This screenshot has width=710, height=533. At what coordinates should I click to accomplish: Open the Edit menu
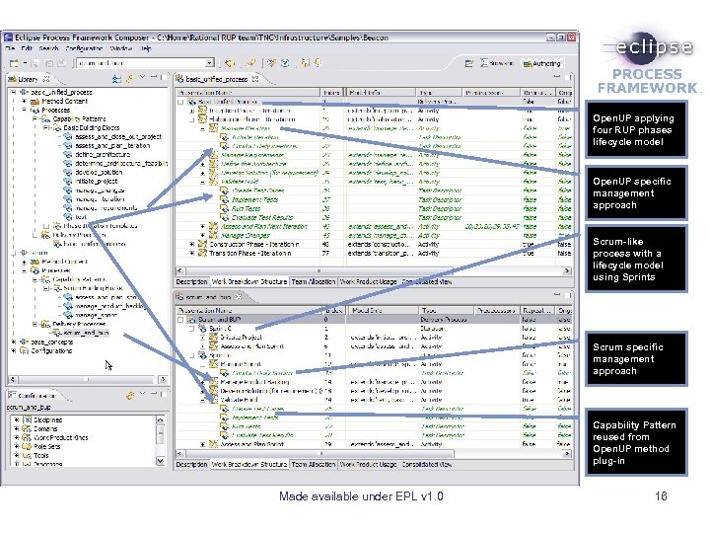coord(27,48)
